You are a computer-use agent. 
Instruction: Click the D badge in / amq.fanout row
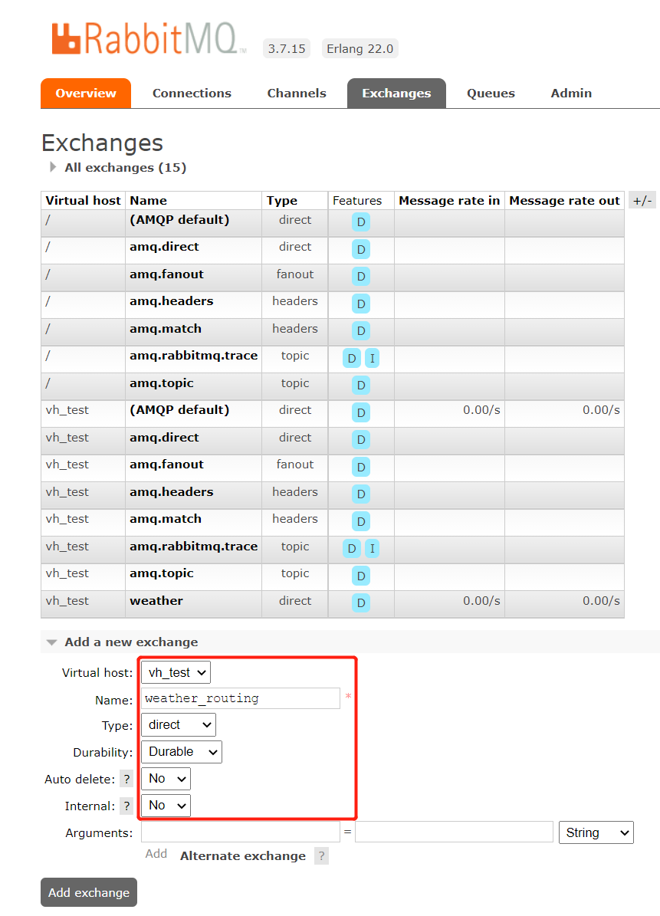tap(361, 276)
